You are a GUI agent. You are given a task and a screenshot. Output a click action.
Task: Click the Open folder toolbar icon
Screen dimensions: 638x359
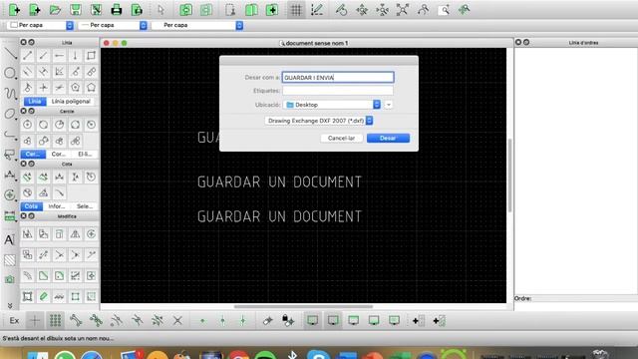[55, 10]
